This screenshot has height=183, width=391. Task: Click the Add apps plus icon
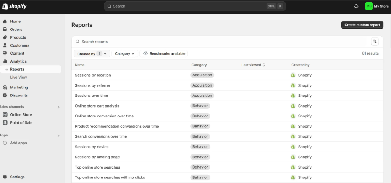[5, 143]
